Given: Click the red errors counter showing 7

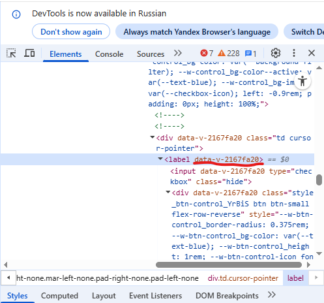Looking at the screenshot, I should click(x=207, y=53).
